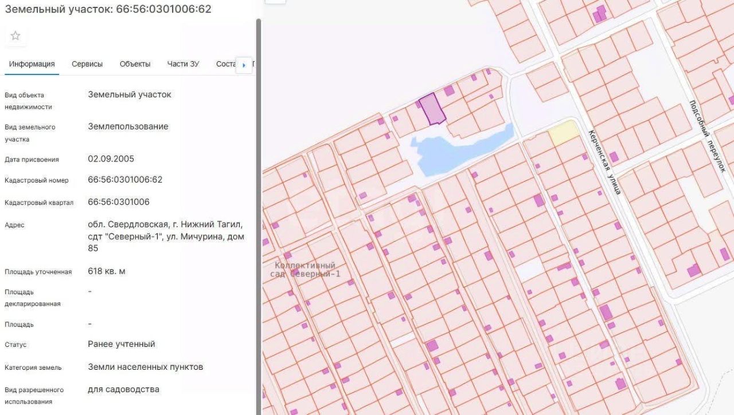The height and width of the screenshot is (415, 734).
Task: Click the Площадь уточненная field label
Action: (38, 272)
